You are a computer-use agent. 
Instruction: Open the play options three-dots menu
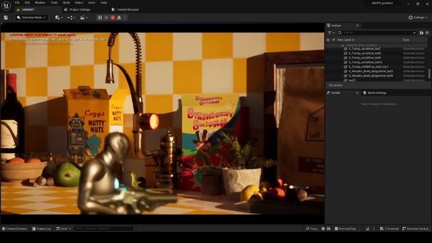click(126, 18)
